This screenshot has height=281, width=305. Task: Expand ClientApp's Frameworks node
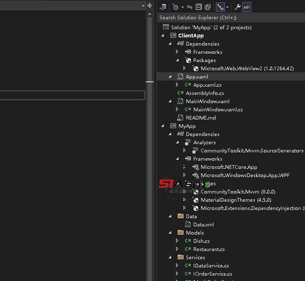point(177,52)
